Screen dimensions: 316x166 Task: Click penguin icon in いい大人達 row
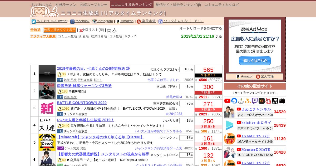pyautogui.click(x=60, y=126)
